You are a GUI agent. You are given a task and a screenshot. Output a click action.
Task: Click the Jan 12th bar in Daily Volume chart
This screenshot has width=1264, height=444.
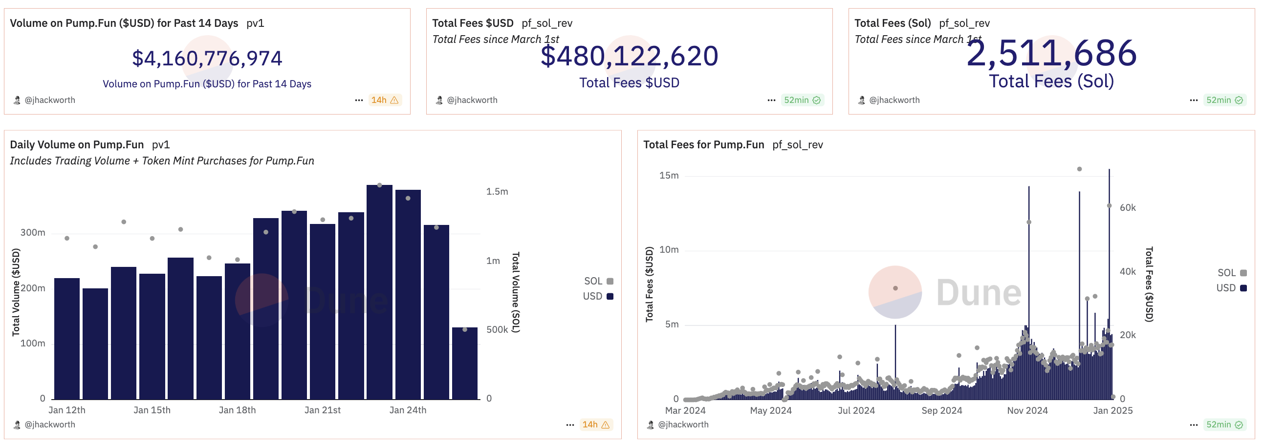coord(67,339)
